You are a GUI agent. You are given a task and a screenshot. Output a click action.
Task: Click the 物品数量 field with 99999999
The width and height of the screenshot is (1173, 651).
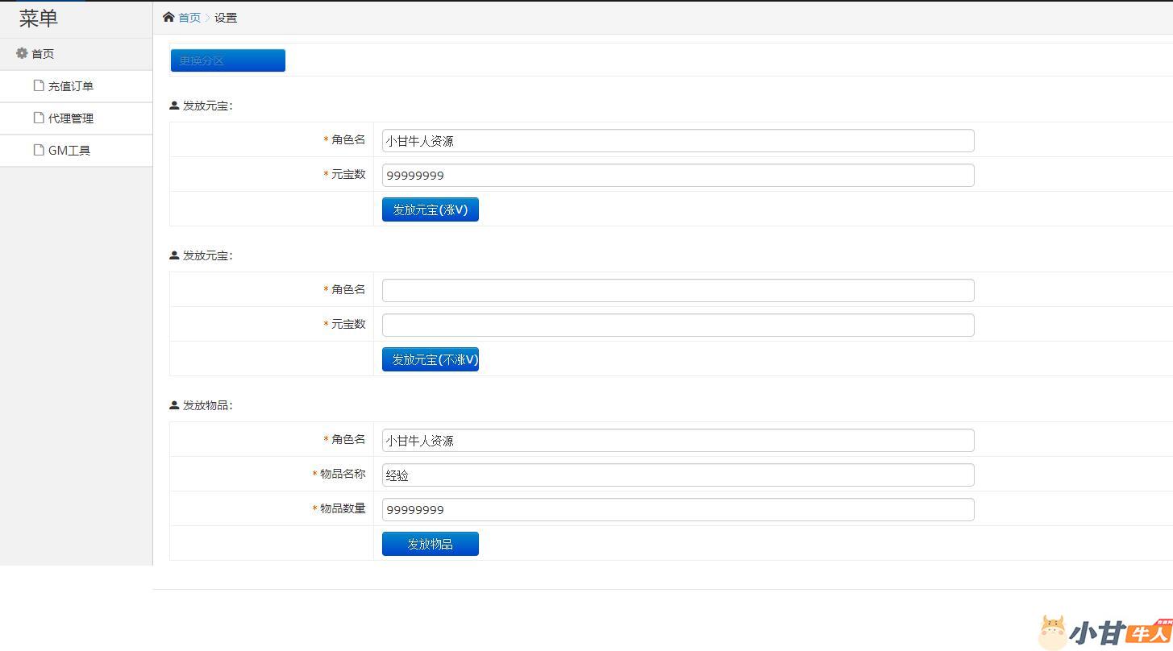click(x=677, y=509)
